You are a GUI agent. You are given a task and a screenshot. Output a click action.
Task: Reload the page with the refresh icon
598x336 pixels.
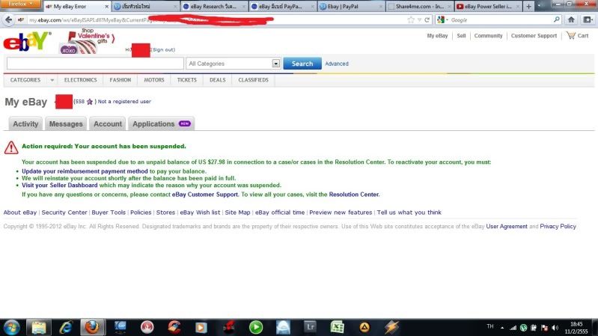(x=427, y=20)
